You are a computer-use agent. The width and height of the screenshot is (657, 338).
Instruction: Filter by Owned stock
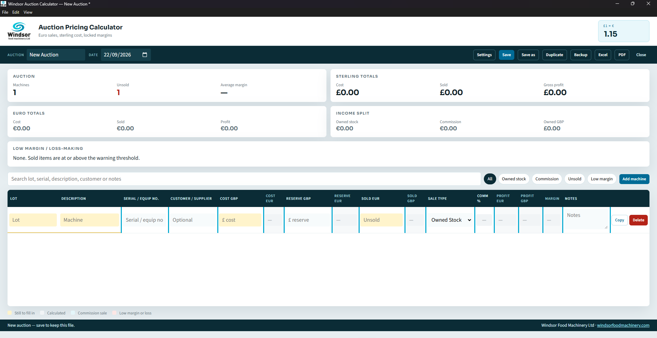pos(514,179)
